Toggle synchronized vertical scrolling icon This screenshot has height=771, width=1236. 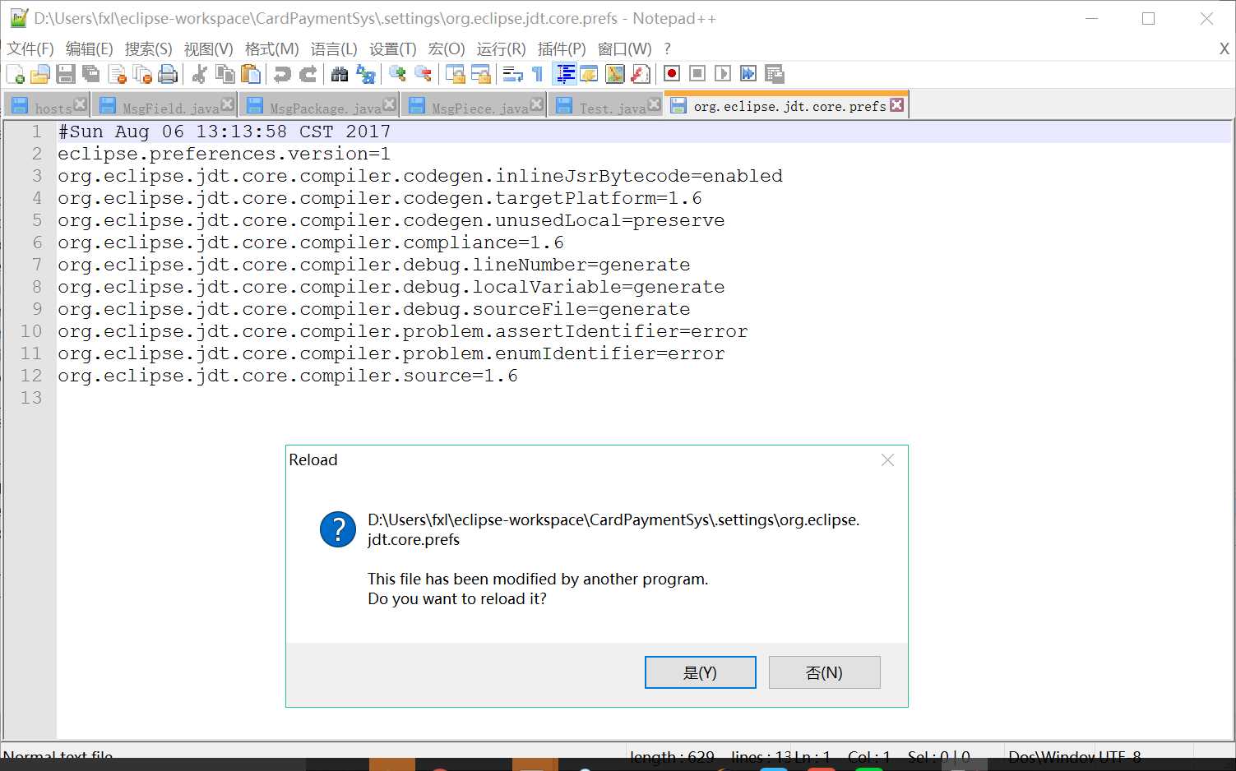(x=455, y=74)
